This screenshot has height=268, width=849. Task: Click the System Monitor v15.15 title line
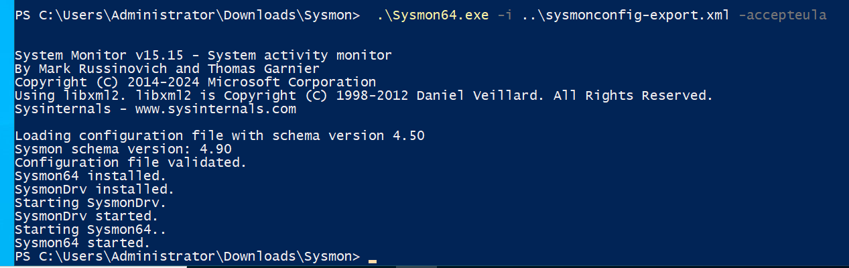click(x=202, y=55)
